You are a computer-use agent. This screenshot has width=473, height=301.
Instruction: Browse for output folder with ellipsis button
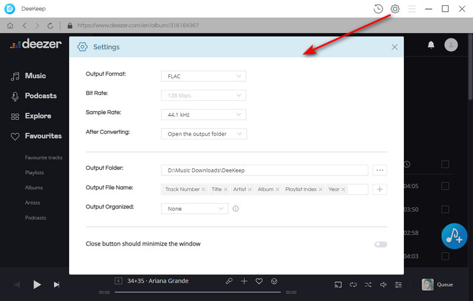(x=380, y=170)
